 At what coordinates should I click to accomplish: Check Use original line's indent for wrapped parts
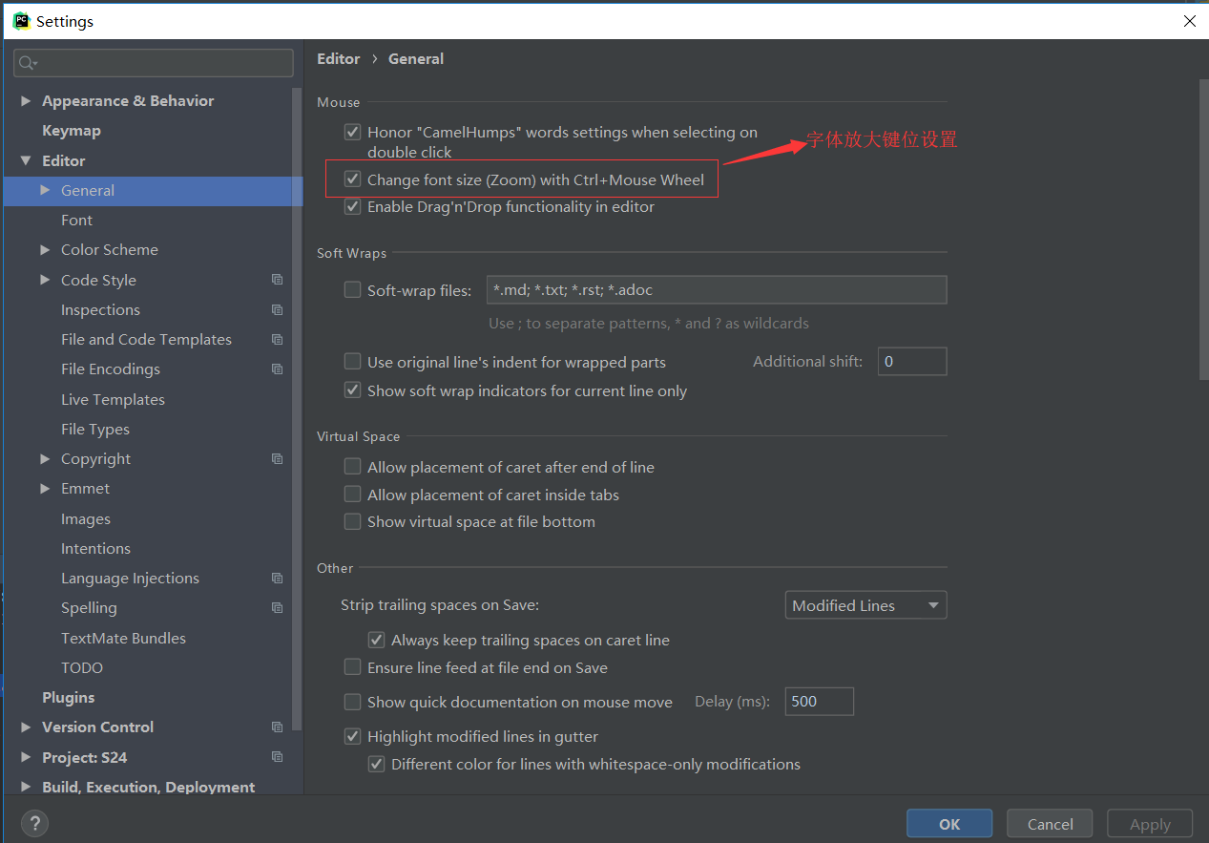pos(353,361)
